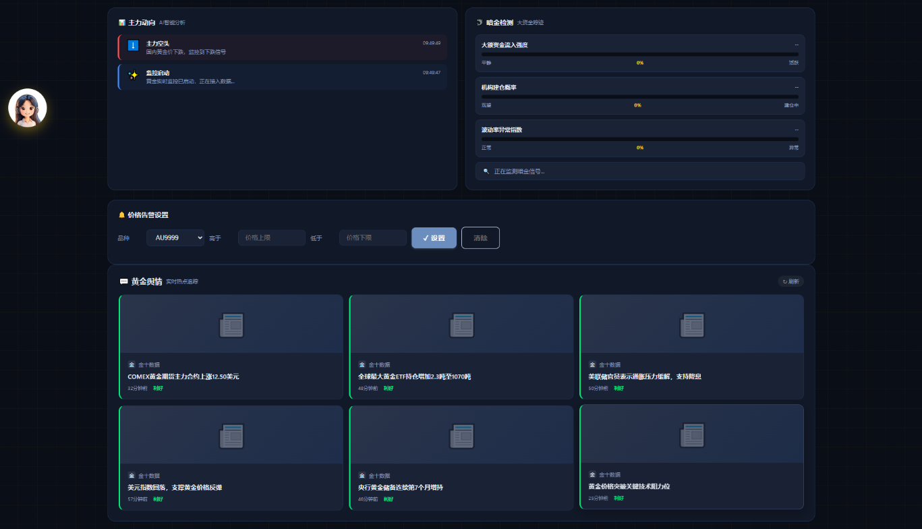The height and width of the screenshot is (529, 922).
Task: Click the 价格下限 input field
Action: (373, 238)
